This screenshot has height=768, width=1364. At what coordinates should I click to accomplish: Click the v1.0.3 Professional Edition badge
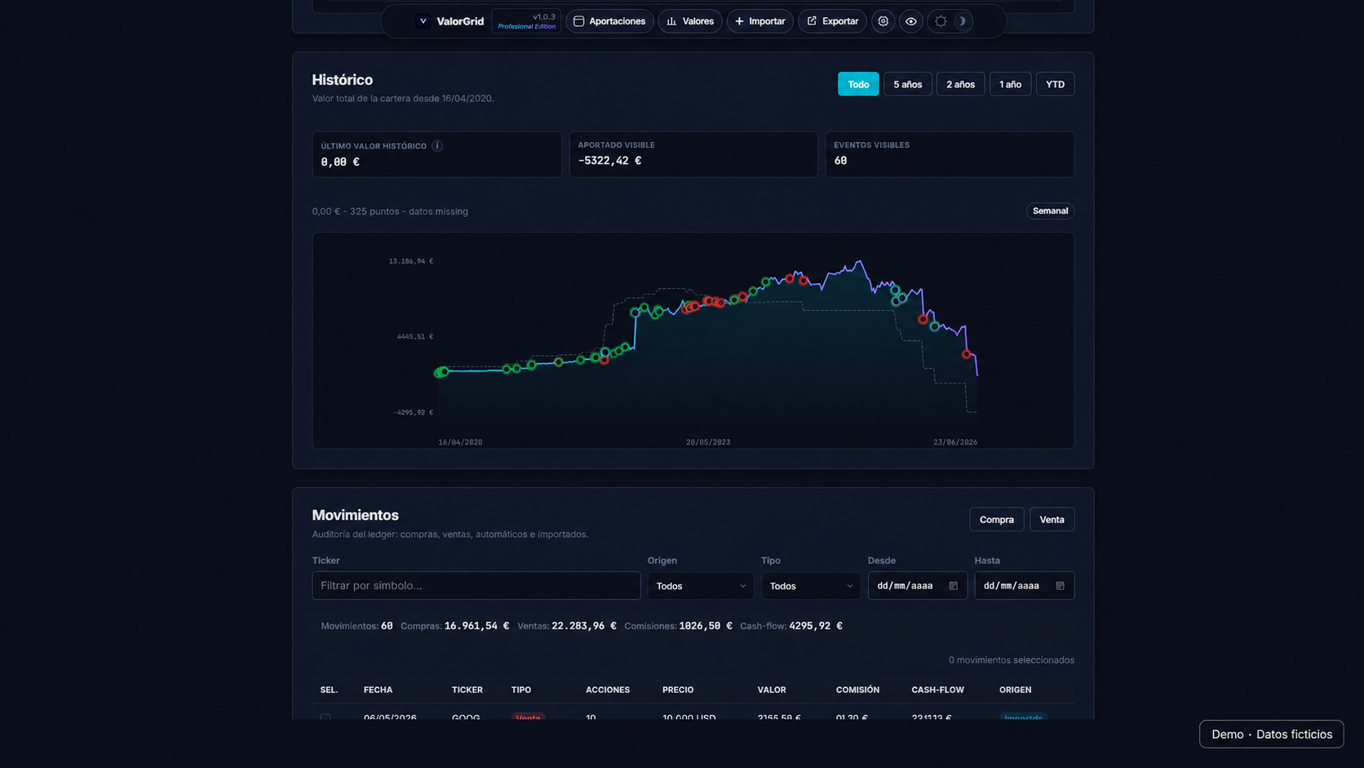(526, 21)
